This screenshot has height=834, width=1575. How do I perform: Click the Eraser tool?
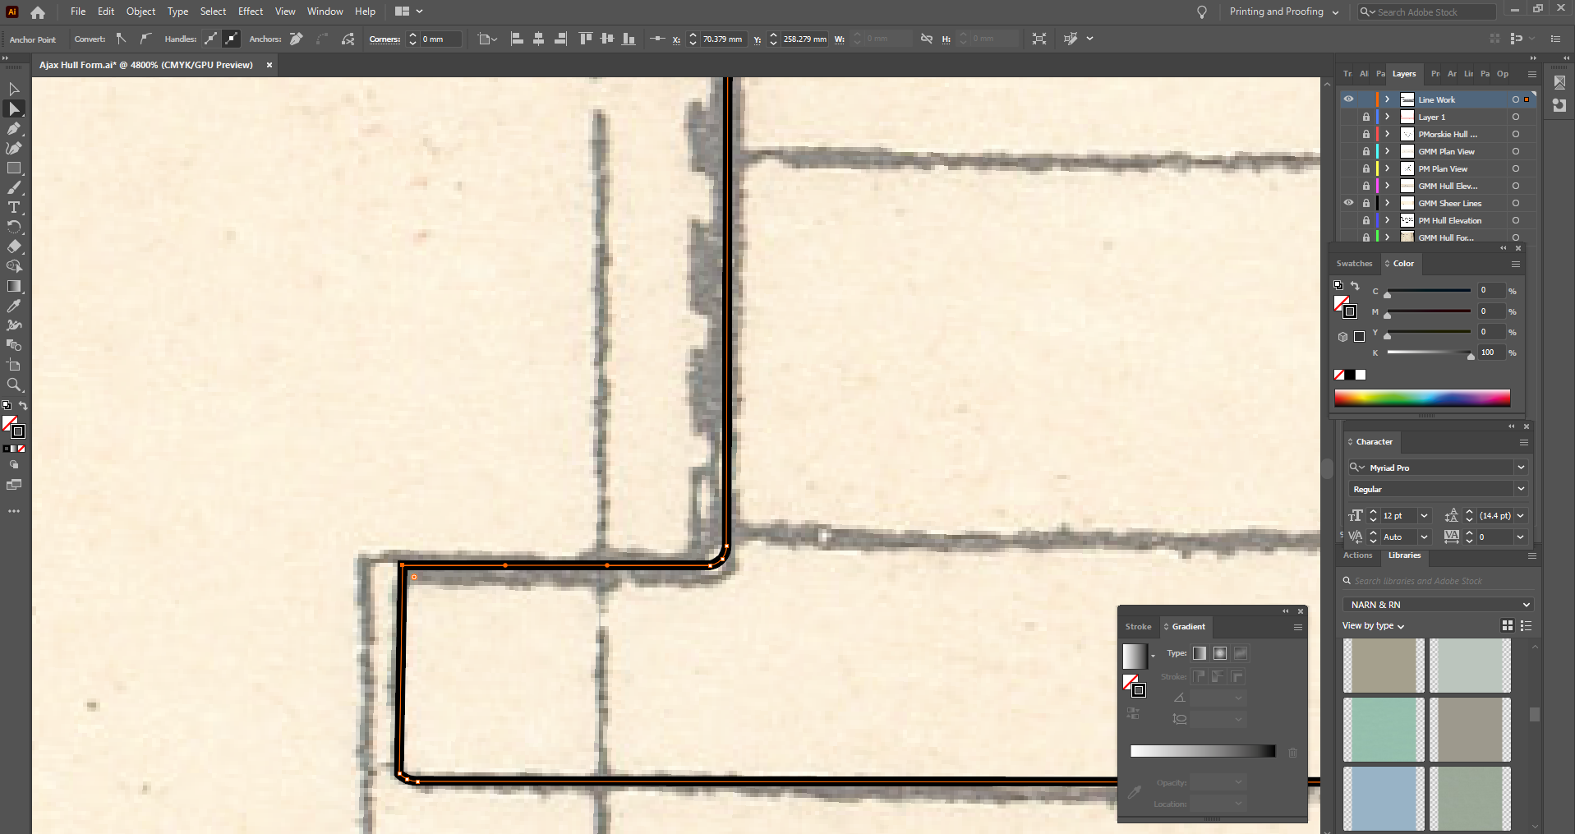(14, 247)
